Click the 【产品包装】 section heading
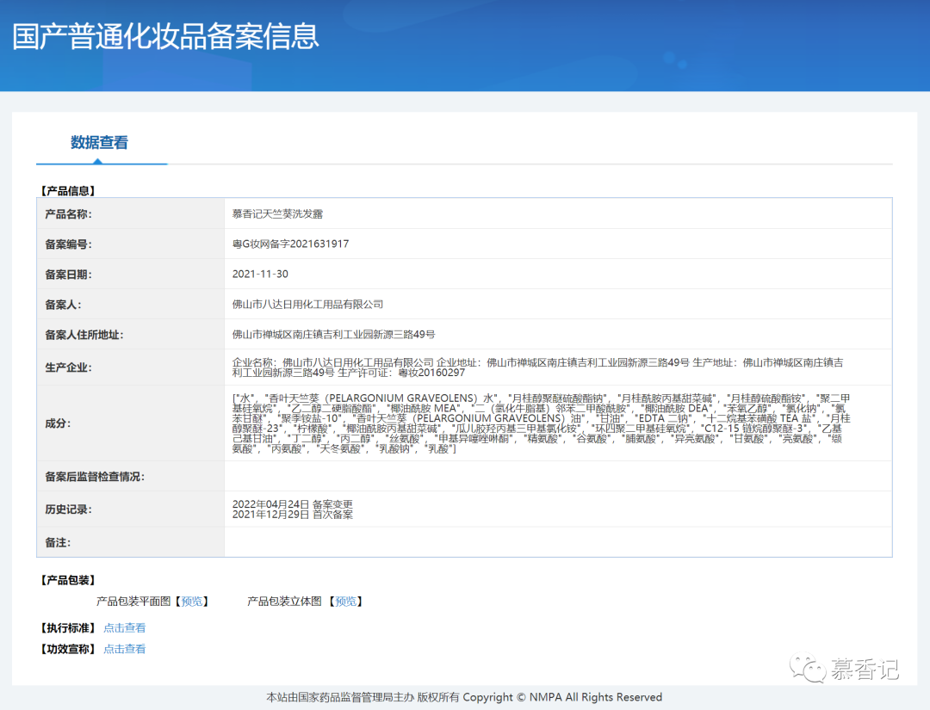Screen dimensions: 930x710 (x=68, y=580)
